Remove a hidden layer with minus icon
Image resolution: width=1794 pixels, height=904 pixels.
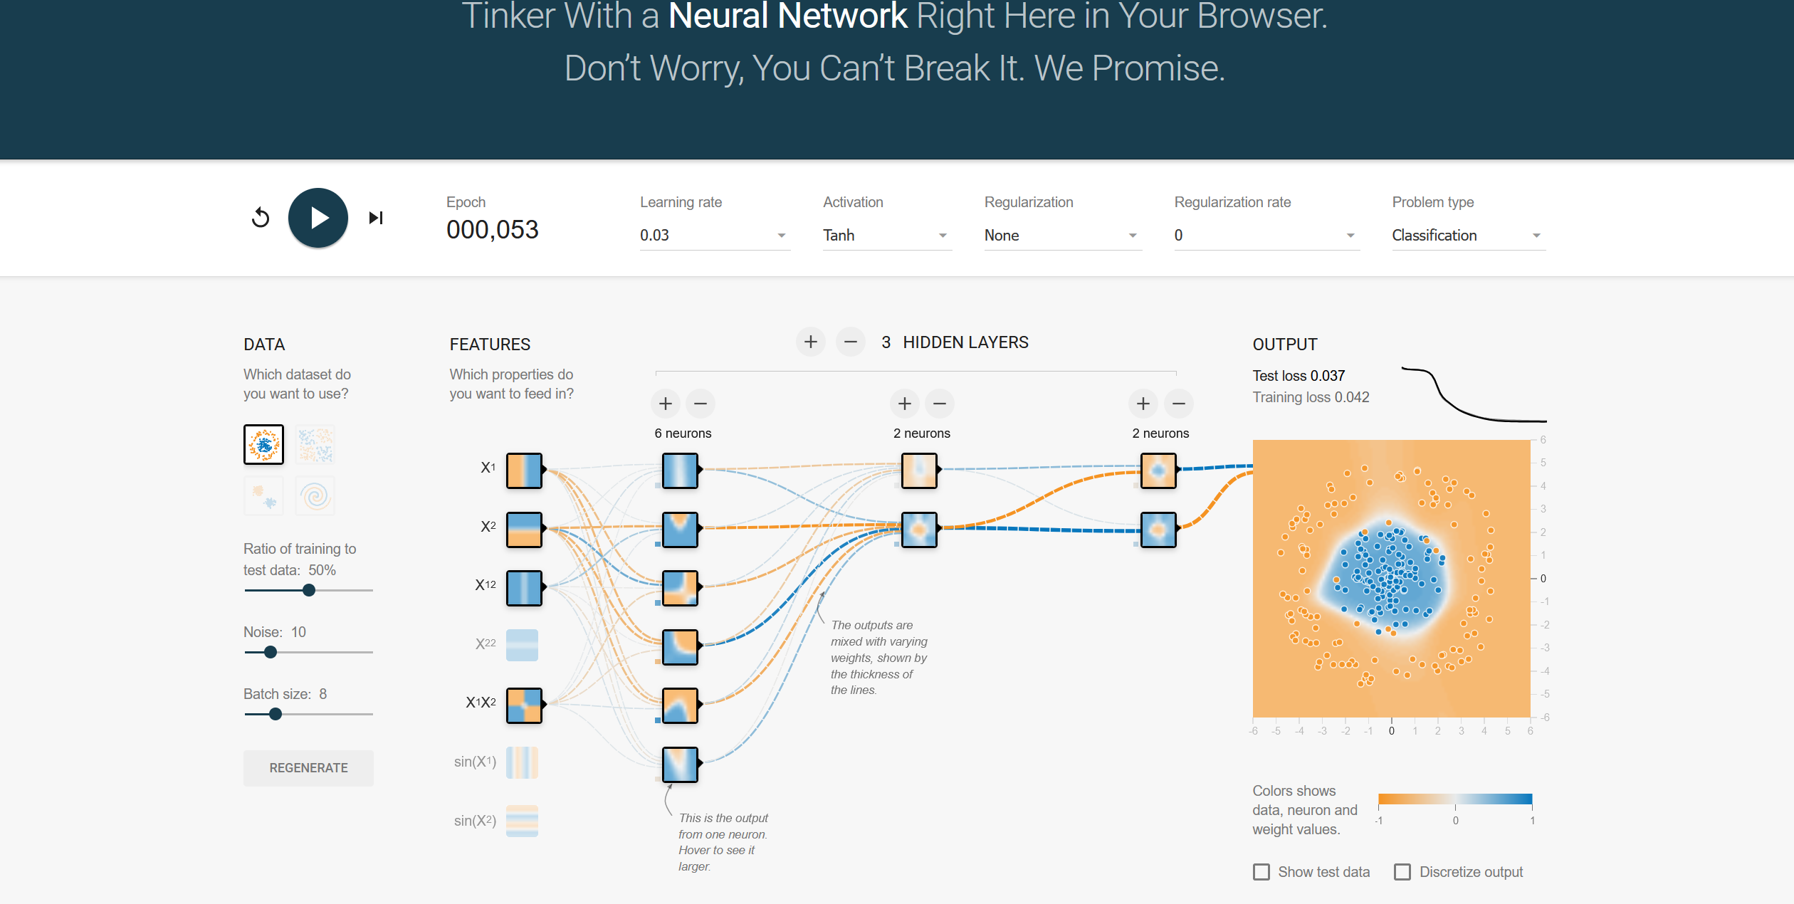click(x=851, y=342)
